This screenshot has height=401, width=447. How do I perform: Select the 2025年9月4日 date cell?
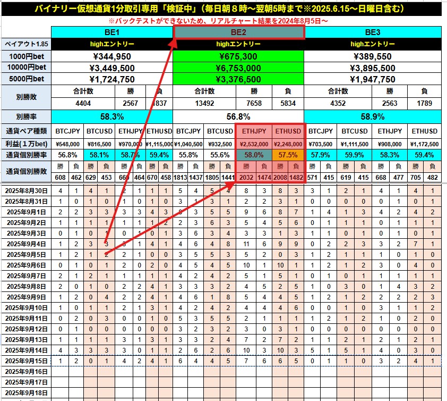26,244
